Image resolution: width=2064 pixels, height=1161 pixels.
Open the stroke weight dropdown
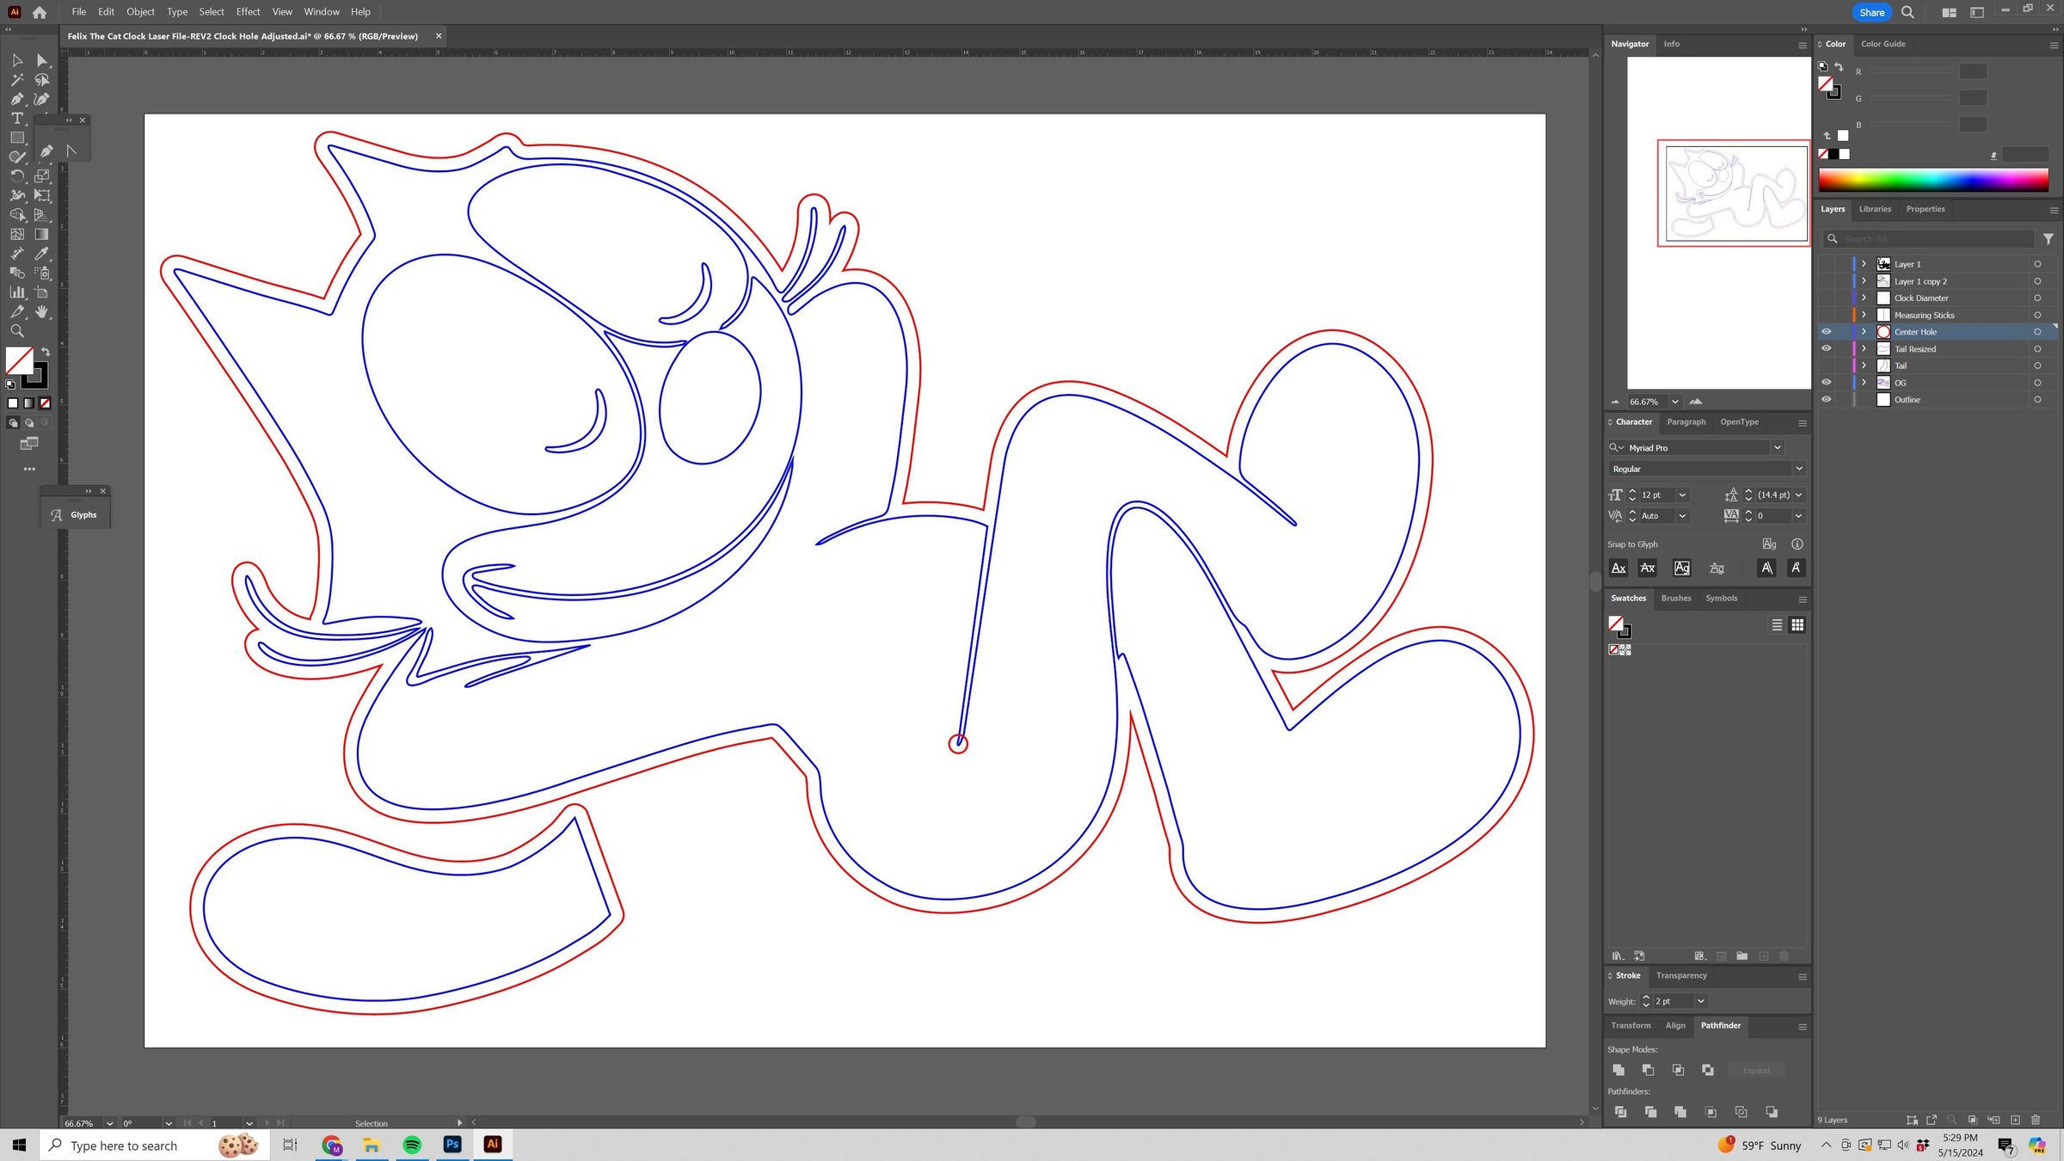coord(1700,1002)
